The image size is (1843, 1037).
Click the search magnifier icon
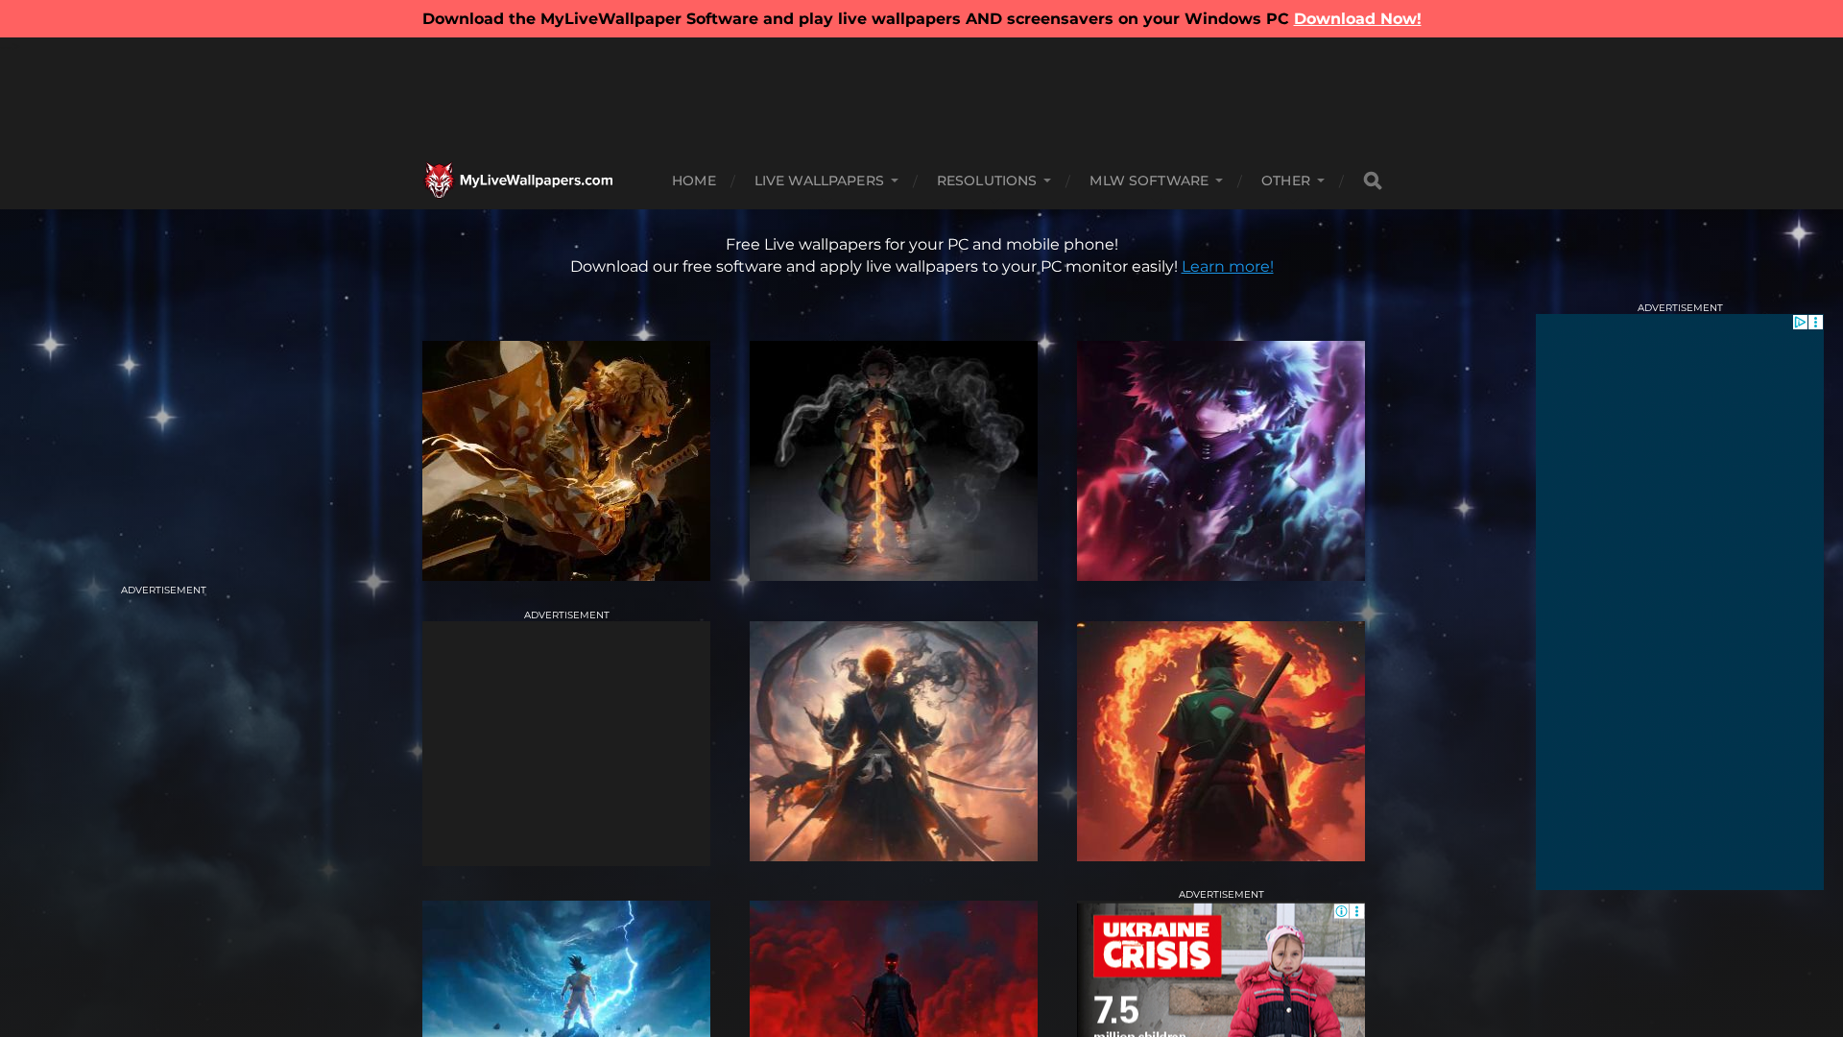click(x=1372, y=181)
